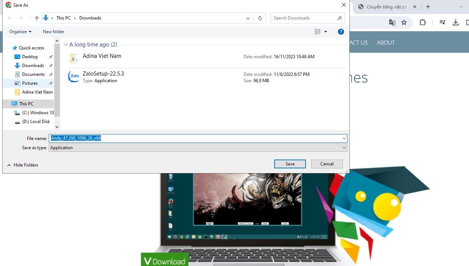This screenshot has width=469, height=266.
Task: Open Chrome downloads tray icon
Action: tap(456, 22)
